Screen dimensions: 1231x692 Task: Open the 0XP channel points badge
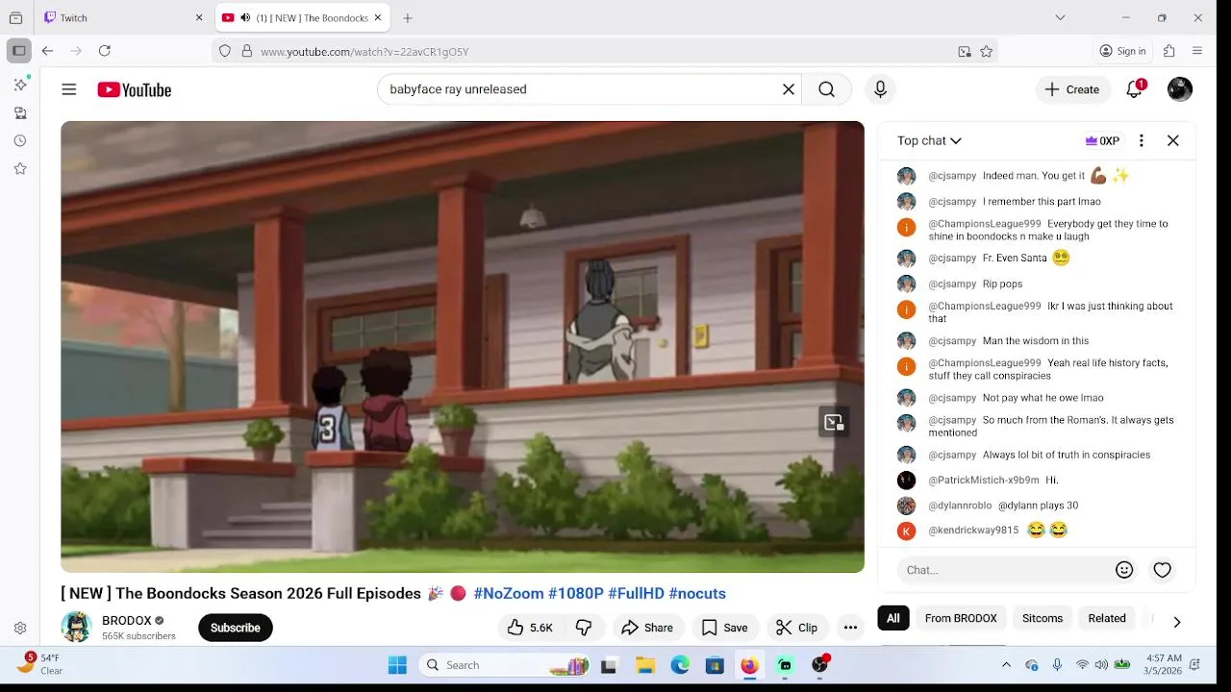[x=1102, y=140]
